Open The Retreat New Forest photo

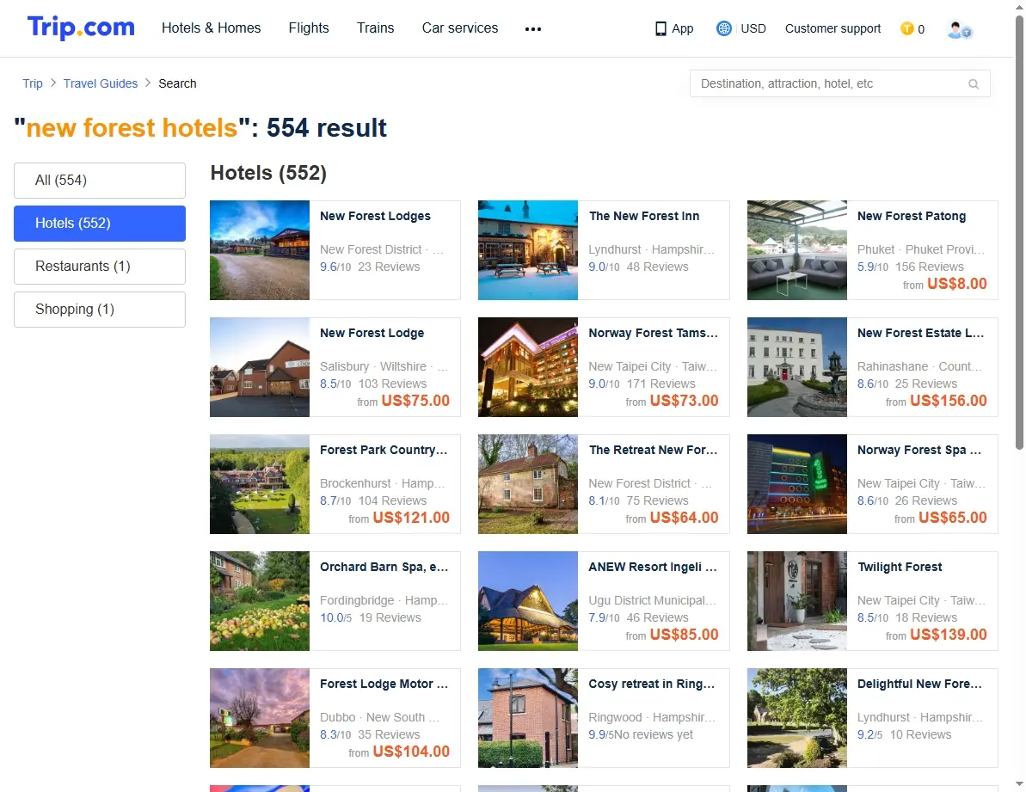click(528, 485)
